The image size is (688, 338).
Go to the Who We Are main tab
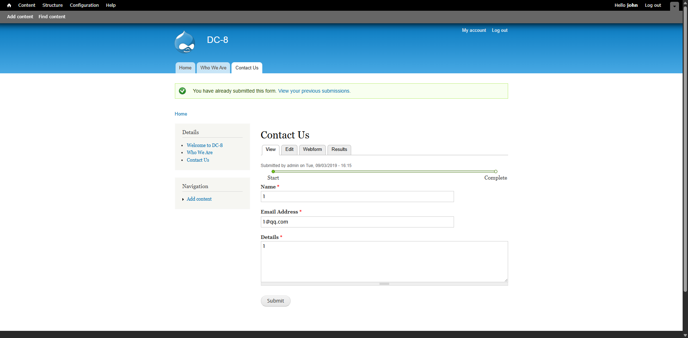click(x=213, y=68)
